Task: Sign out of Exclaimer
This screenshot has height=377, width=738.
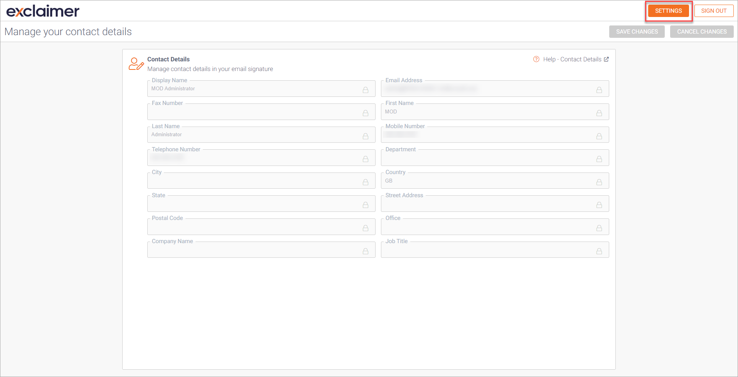Action: 713,11
